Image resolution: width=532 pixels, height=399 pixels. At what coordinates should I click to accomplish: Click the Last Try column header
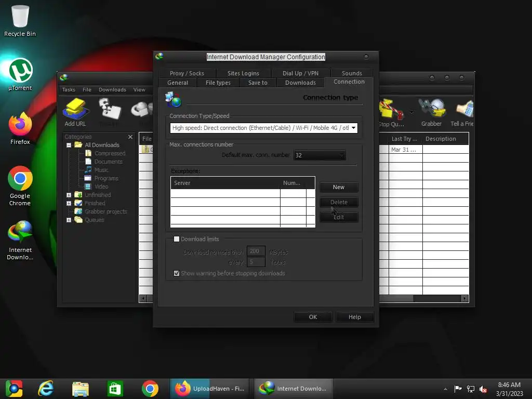tap(405, 139)
